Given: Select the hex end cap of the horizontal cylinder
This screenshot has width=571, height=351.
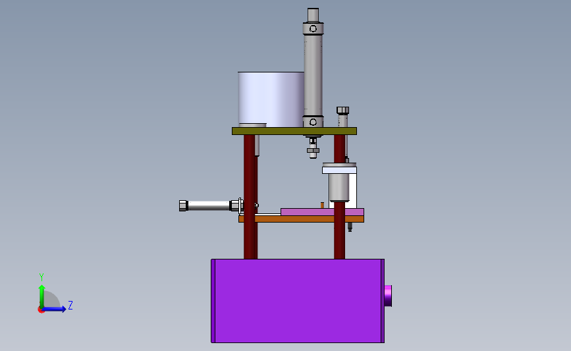Looking at the screenshot, I should [184, 205].
